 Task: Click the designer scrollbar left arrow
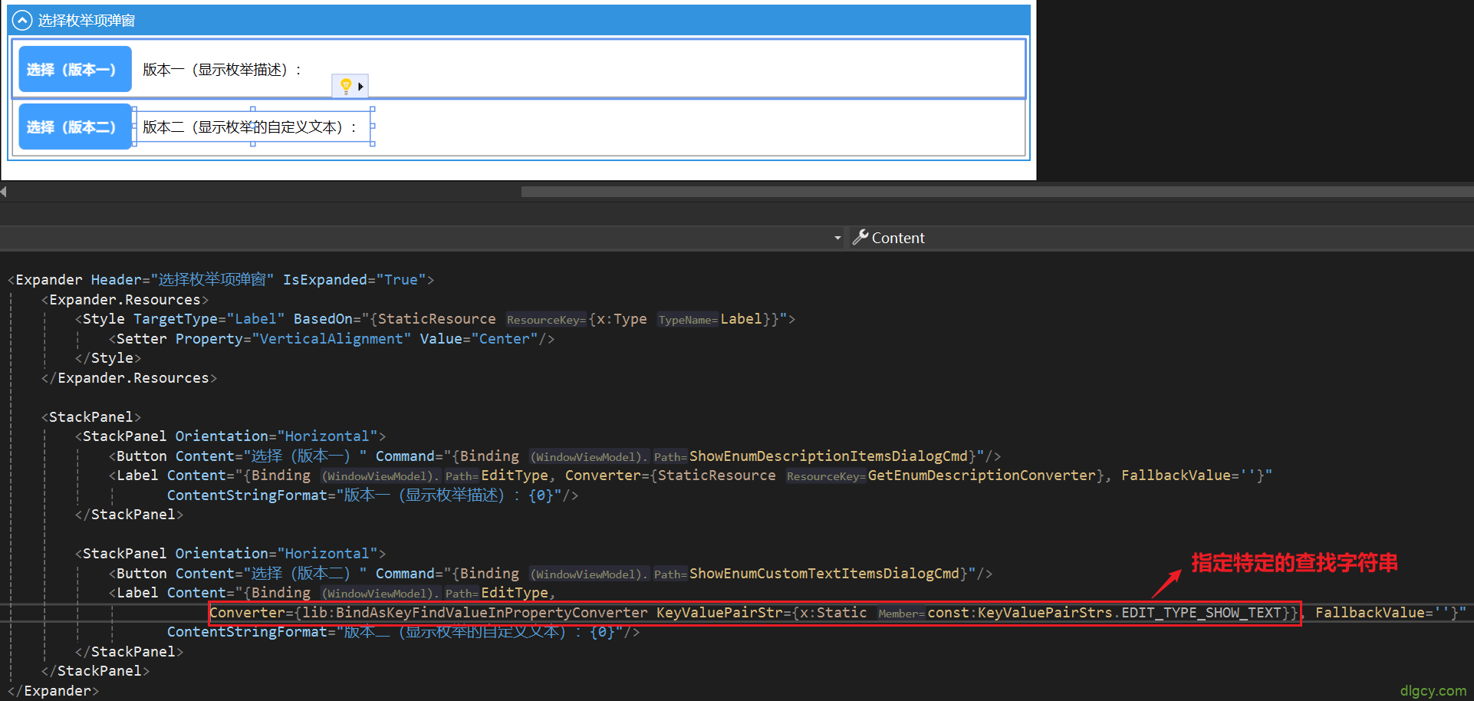(4, 192)
